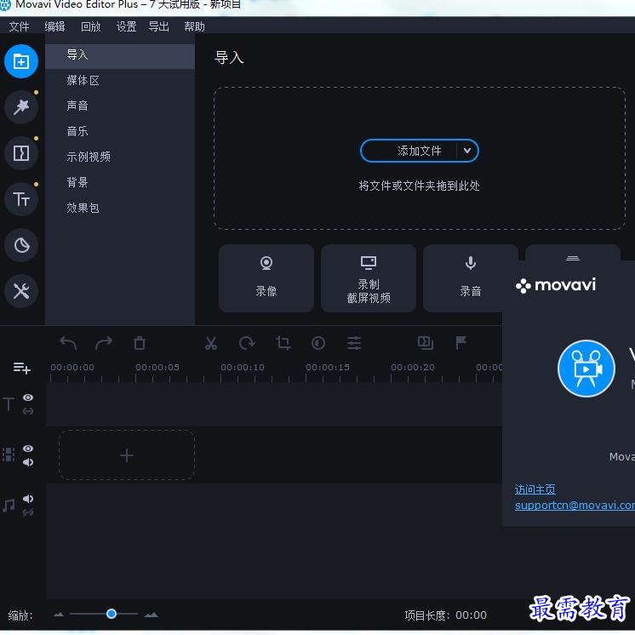
Task: Toggle audio track link icon
Action: pos(28,512)
